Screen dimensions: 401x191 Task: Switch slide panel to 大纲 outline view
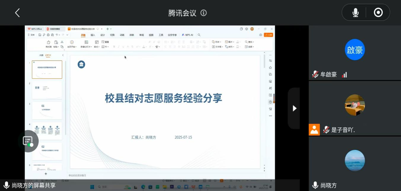(41, 55)
